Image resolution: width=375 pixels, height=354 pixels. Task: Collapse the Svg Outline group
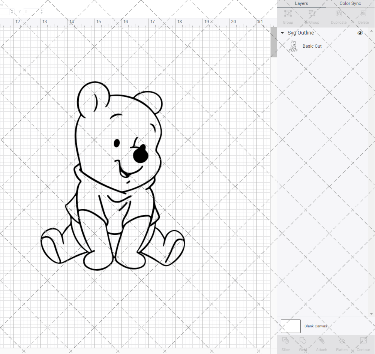tap(282, 33)
